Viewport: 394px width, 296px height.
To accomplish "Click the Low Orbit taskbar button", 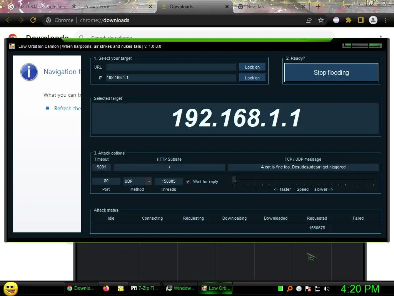I will point(216,288).
